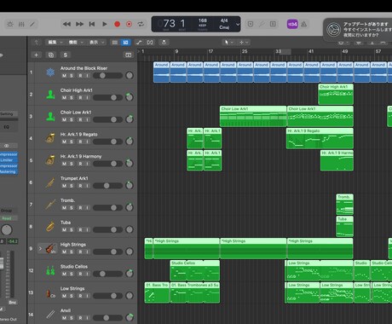The width and height of the screenshot is (392, 324).
Task: Start playback with the play button
Action: coord(105,24)
